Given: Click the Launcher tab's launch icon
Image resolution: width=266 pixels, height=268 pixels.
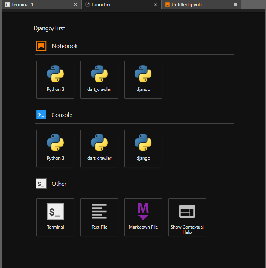Looking at the screenshot, I should 87,4.
